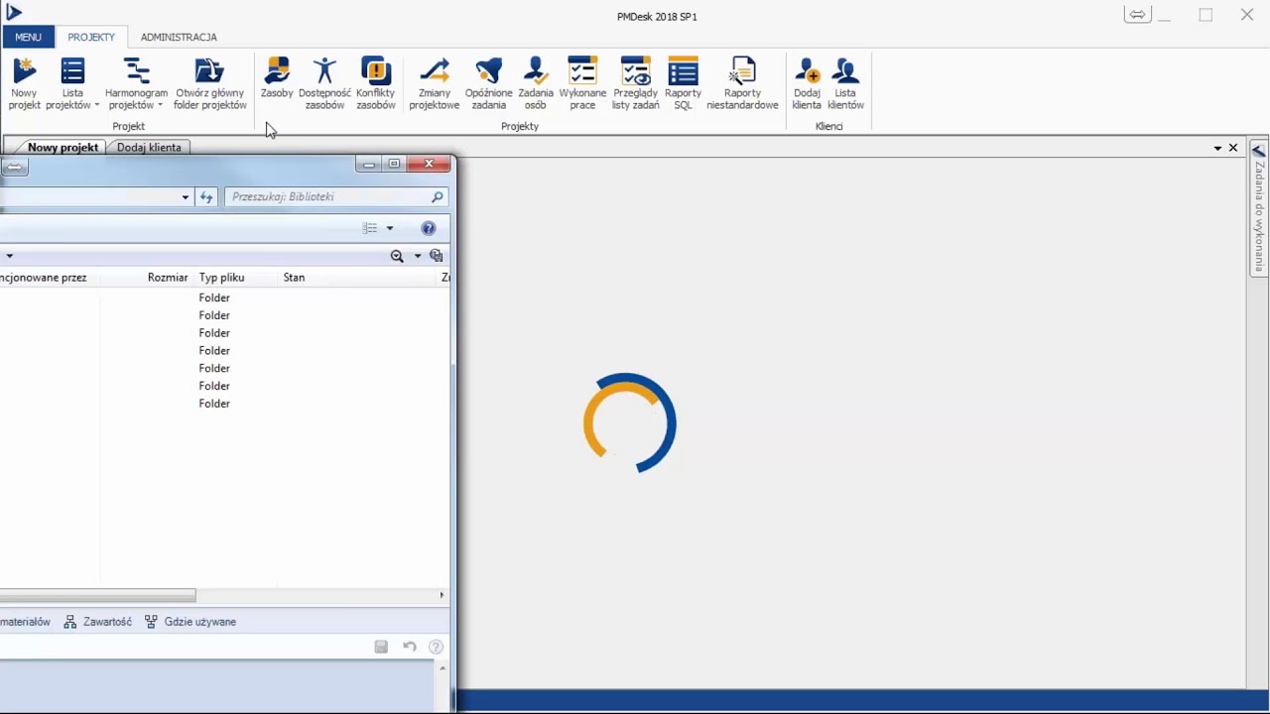Maximize the file dialog window
Viewport: 1270px width, 714px height.
coord(394,164)
